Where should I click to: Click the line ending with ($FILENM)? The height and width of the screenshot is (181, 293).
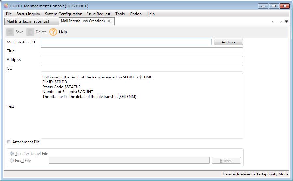click(x=89, y=96)
